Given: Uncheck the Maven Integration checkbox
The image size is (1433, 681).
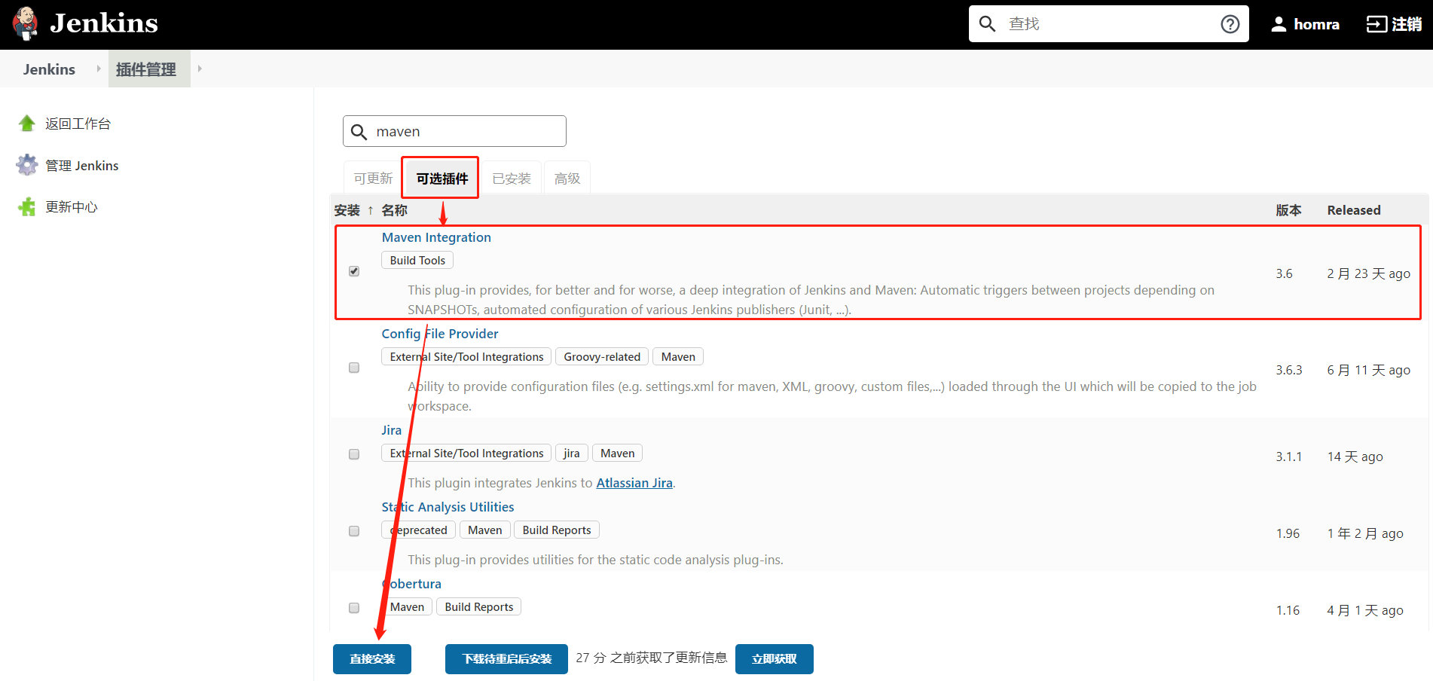Looking at the screenshot, I should pos(354,271).
